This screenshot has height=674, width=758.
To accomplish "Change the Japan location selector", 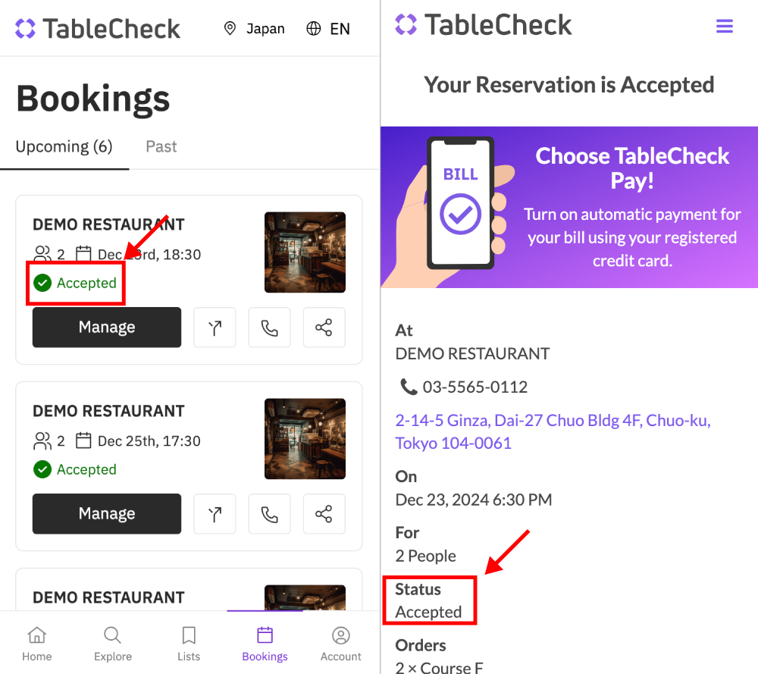I will pos(254,29).
